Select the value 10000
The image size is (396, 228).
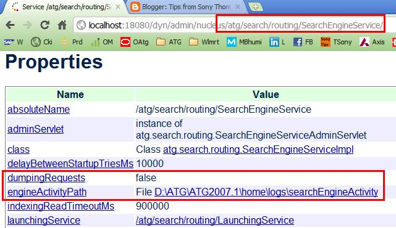pyautogui.click(x=150, y=163)
